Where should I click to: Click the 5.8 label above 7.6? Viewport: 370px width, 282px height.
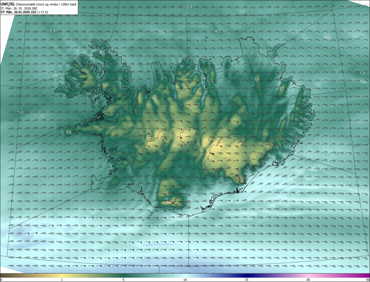pyautogui.click(x=362, y=74)
